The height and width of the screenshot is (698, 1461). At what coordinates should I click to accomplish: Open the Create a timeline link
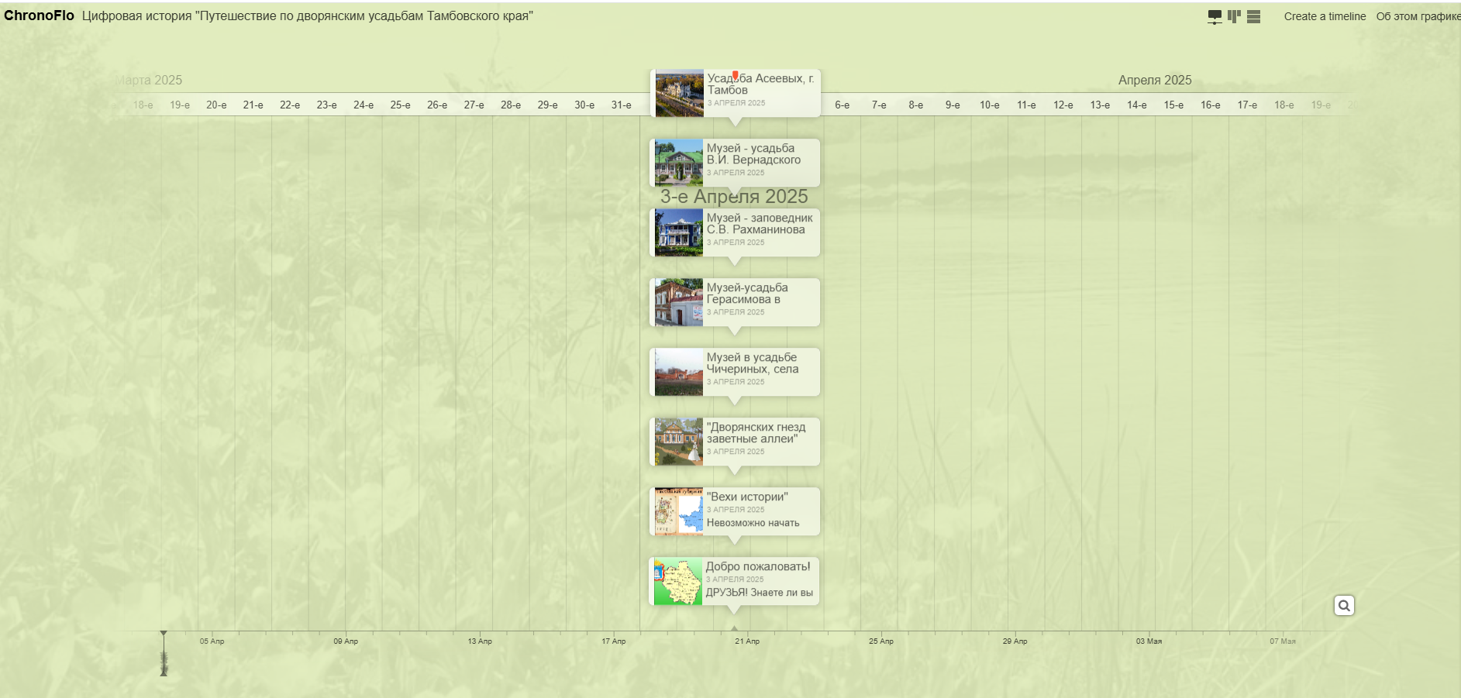(1325, 16)
